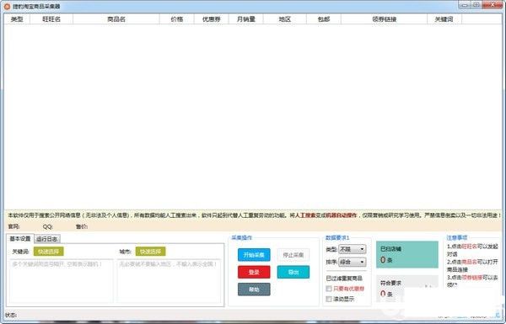Image resolution: width=506 pixels, height=324 pixels.
Task: Expand the 类型 dropdown showing 不限
Action: [x=352, y=249]
